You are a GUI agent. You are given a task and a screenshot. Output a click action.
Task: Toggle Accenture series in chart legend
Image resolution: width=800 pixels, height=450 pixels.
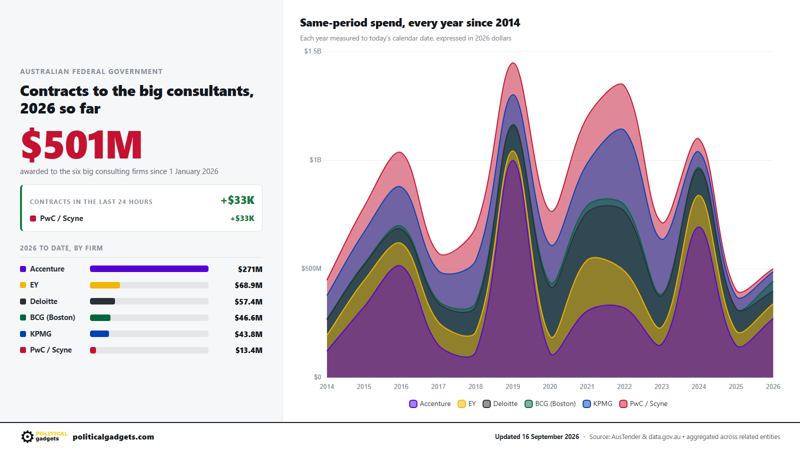click(430, 404)
